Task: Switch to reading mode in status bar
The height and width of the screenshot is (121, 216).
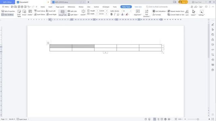Action: 162,119
